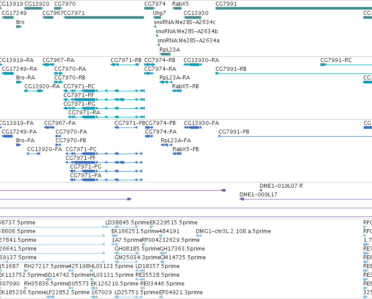Click the CG7991 gene bar
372x299 pixels.
coord(294,8)
